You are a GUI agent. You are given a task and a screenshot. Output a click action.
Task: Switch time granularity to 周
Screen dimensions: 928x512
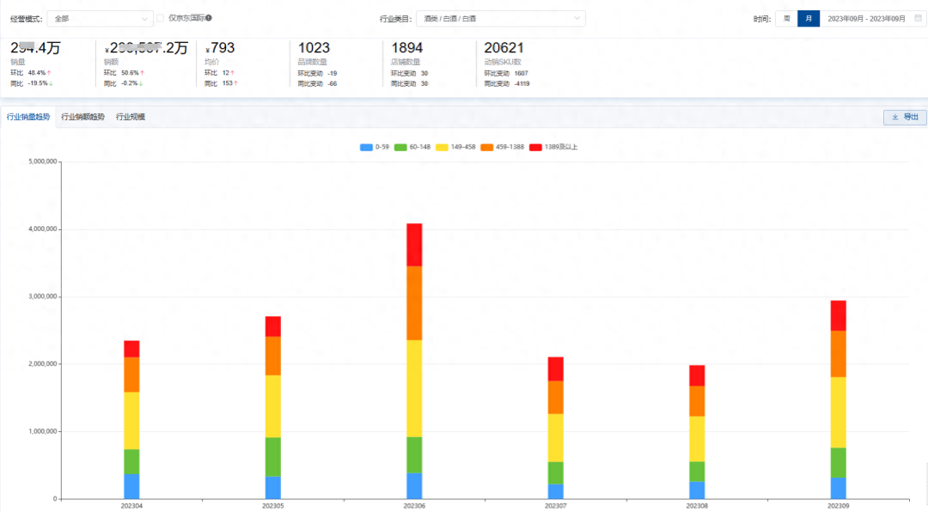[786, 18]
